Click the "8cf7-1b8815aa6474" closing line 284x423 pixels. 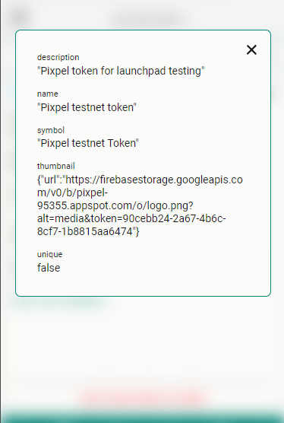point(88,231)
